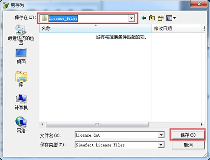Go up one folder level icon
The width and height of the screenshot is (210, 160).
click(152, 18)
